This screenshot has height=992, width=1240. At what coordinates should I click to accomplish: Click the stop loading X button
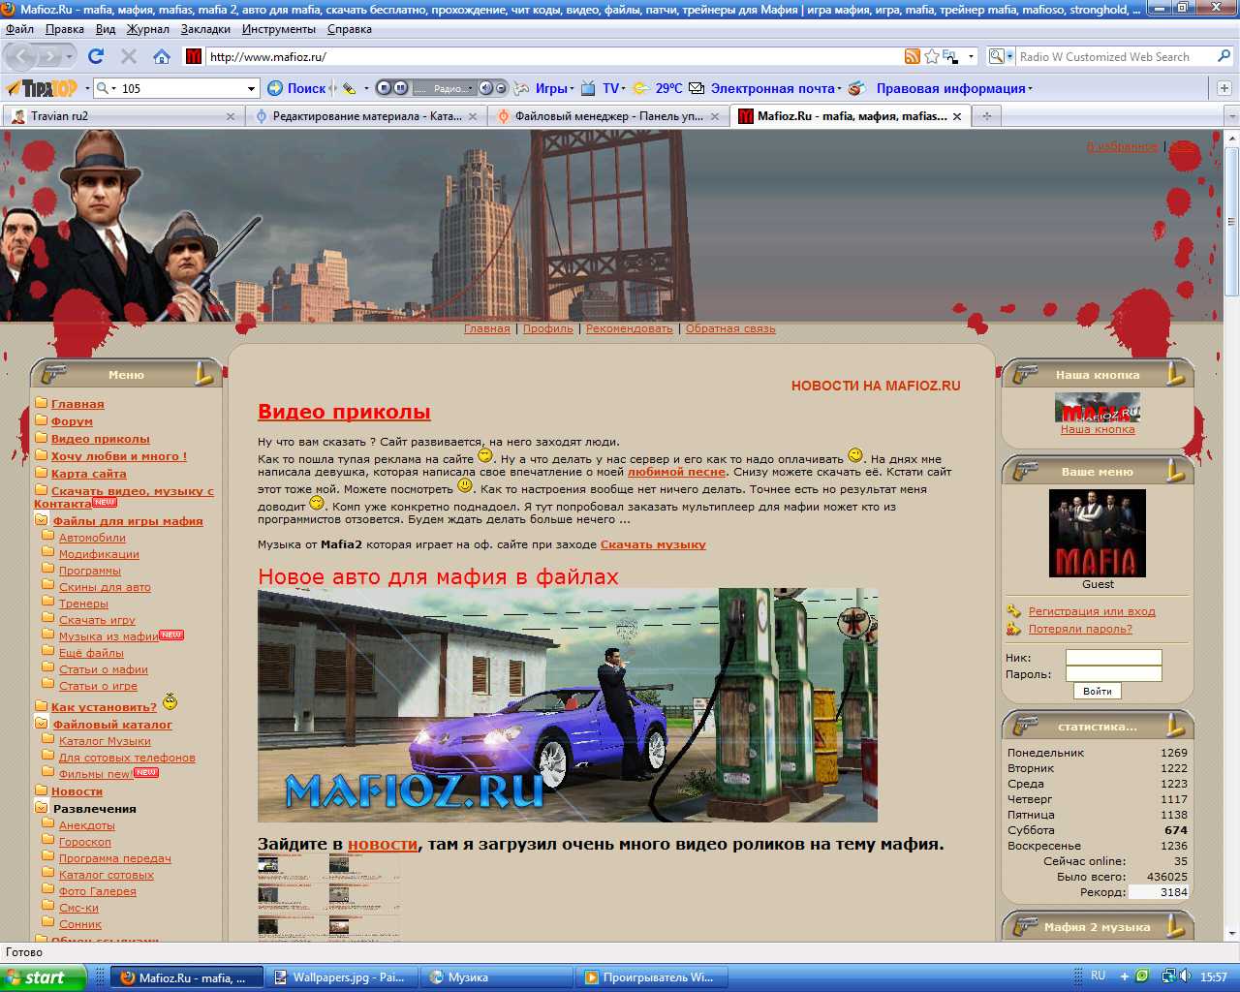[129, 56]
